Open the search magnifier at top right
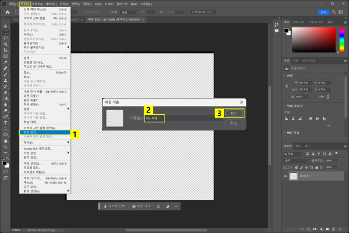 click(334, 12)
